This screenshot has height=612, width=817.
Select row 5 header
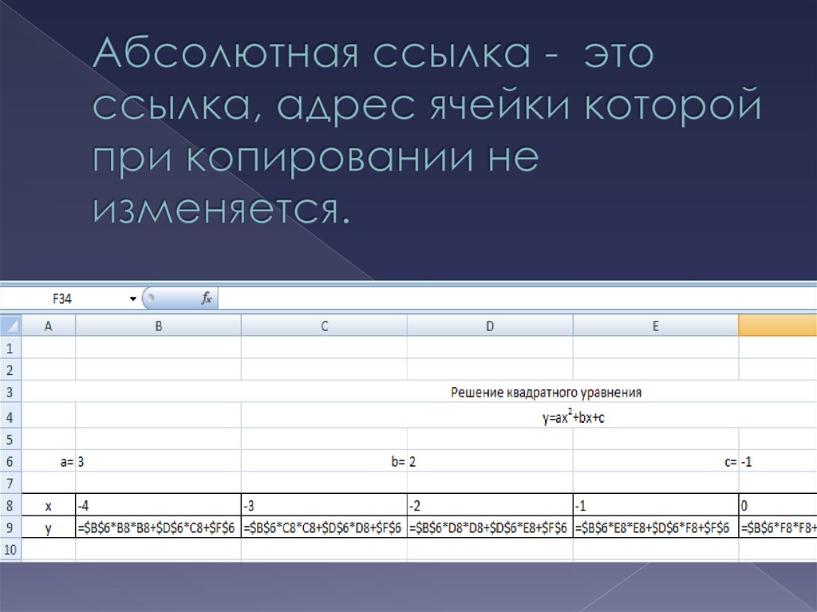point(10,440)
